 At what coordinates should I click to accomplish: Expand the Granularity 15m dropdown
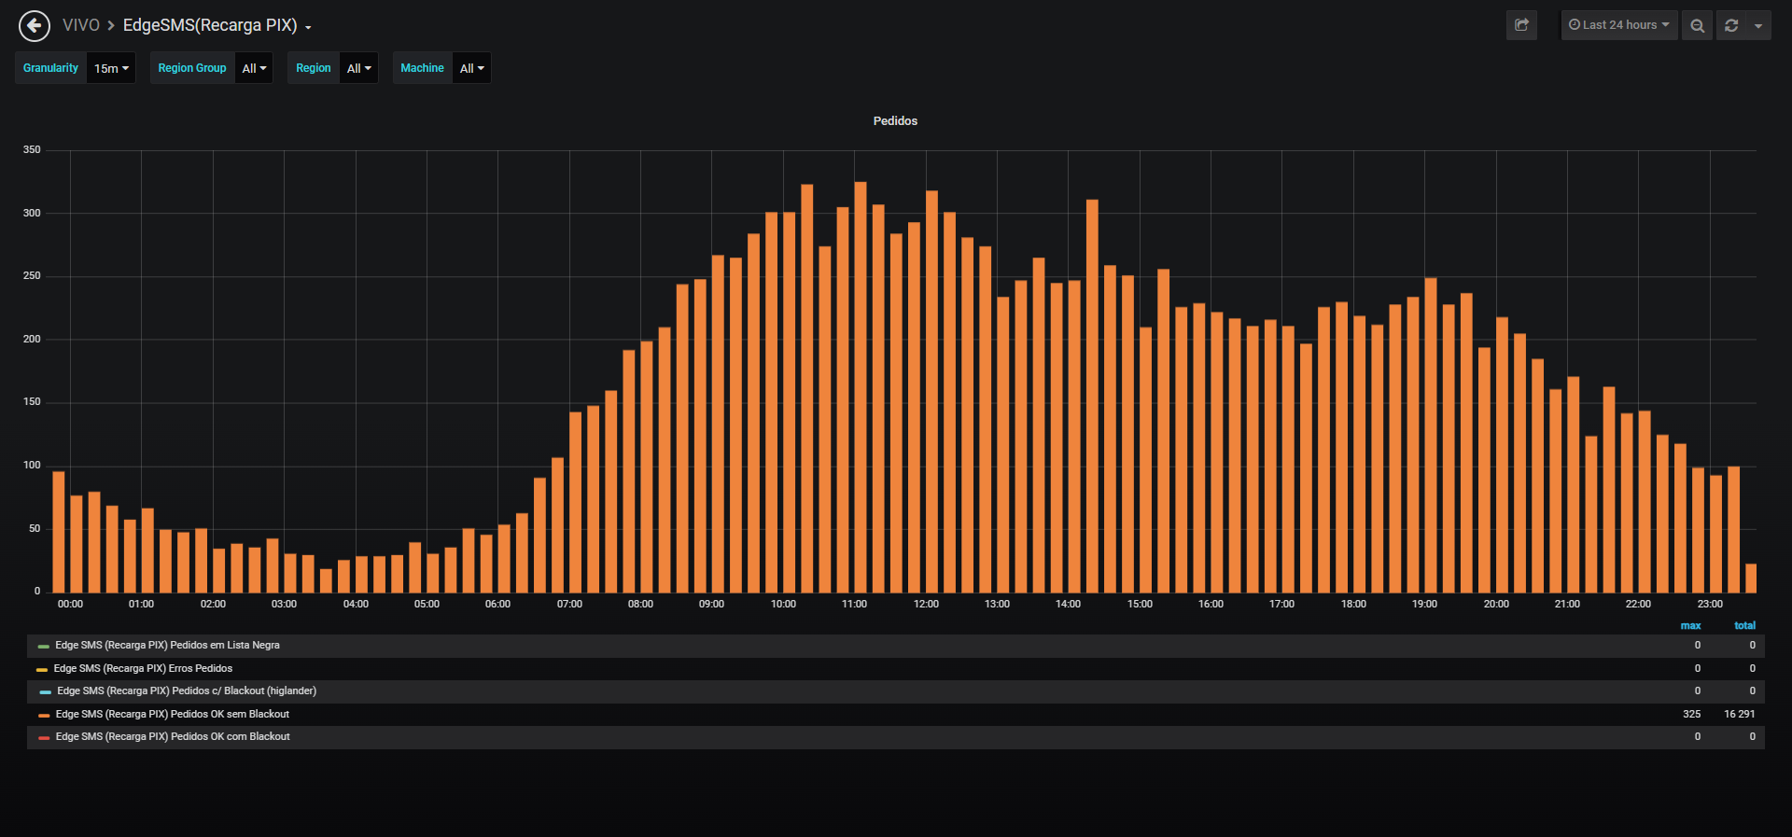(111, 68)
